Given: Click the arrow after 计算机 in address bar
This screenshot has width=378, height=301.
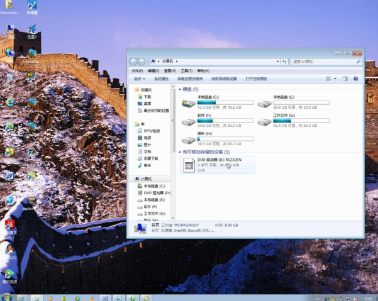Looking at the screenshot, I should pyautogui.click(x=177, y=62).
